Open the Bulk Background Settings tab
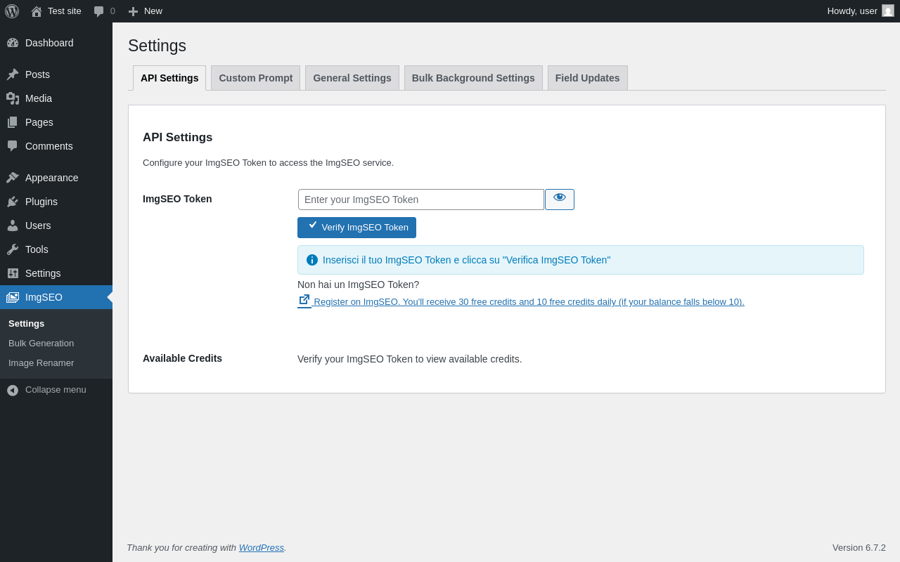Viewport: 900px width, 562px height. [473, 78]
